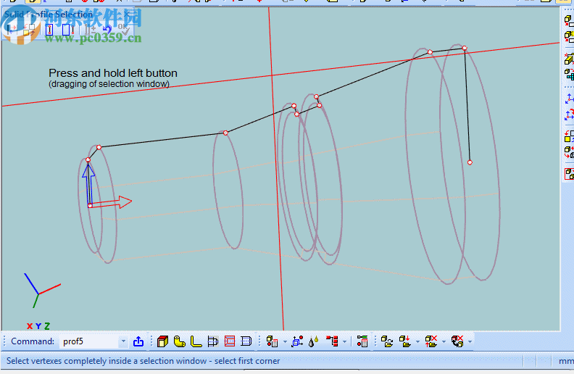Click the section view icon with vertical line
The height and width of the screenshot is (374, 574).
pos(212,341)
